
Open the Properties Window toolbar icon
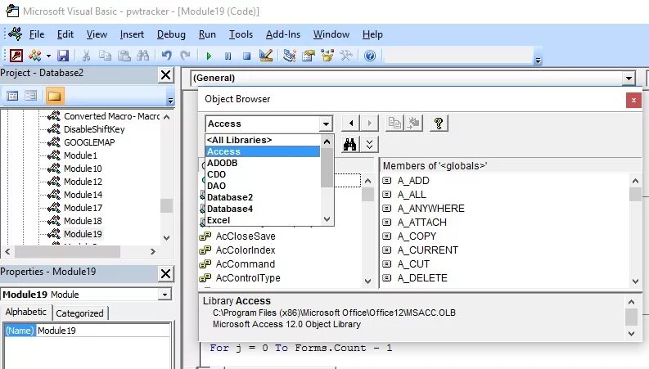(x=309, y=56)
